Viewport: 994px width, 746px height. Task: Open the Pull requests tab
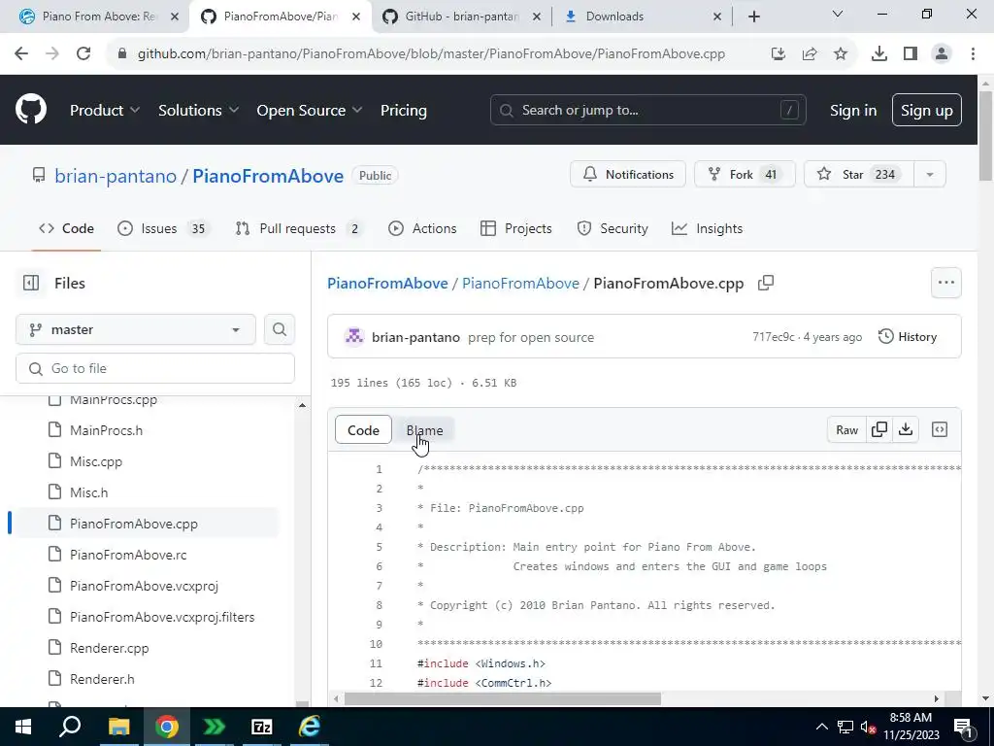click(x=298, y=228)
